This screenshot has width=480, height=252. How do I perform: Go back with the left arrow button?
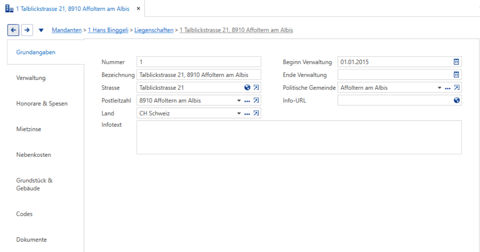(13, 30)
